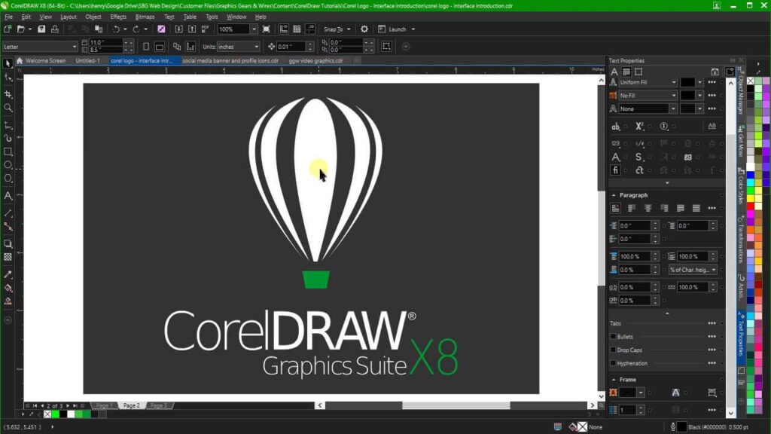Click the center align paragraph icon
This screenshot has width=771, height=434.
coord(648,208)
